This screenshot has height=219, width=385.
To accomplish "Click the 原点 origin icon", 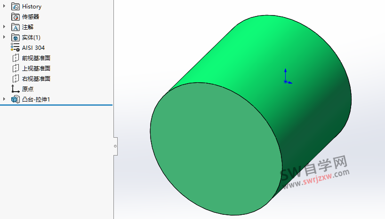I will point(16,89).
